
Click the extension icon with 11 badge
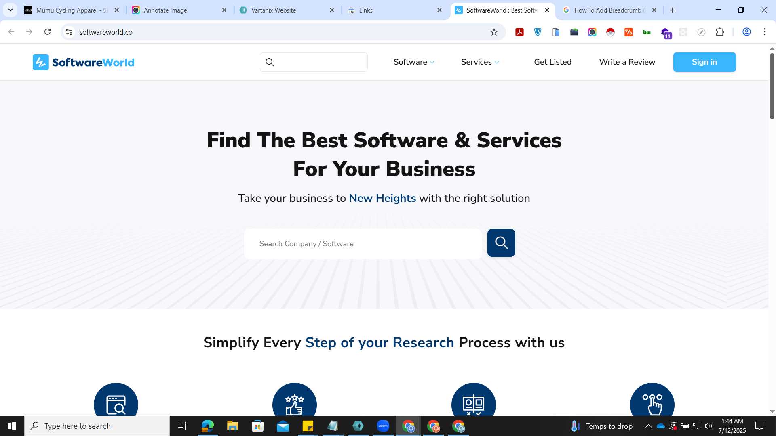point(666,33)
